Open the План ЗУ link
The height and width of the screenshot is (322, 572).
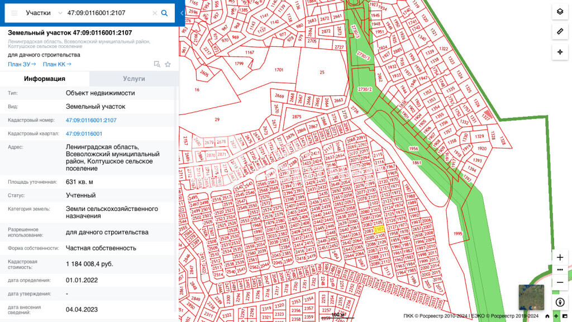click(x=21, y=64)
